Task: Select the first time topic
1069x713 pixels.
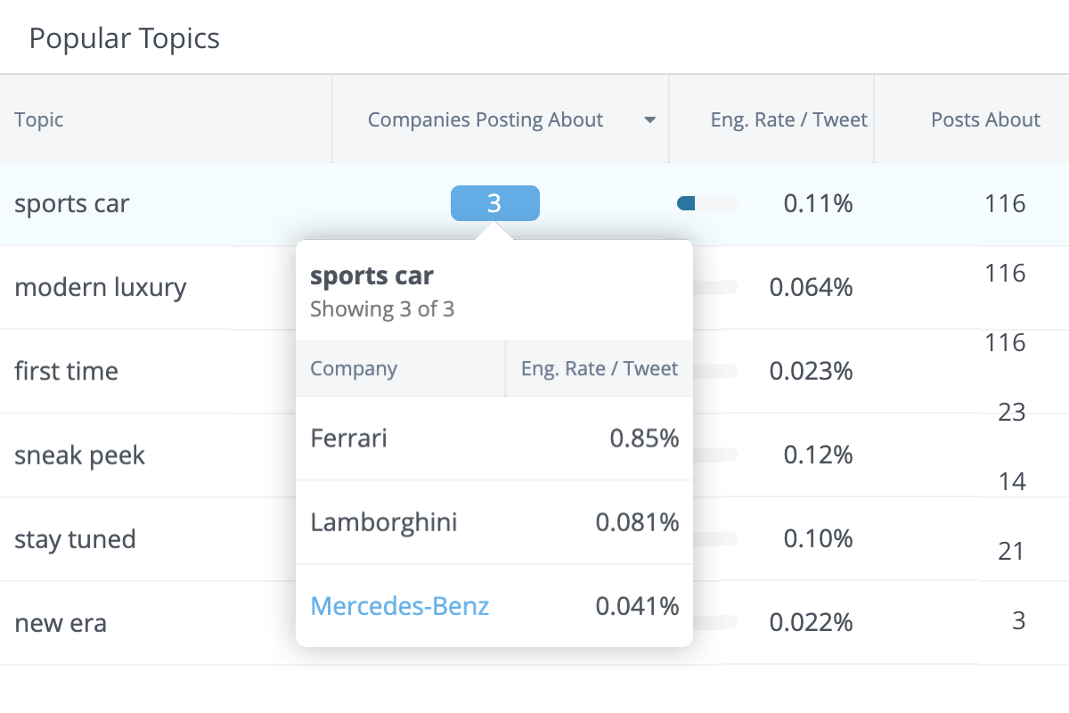Action: point(67,371)
